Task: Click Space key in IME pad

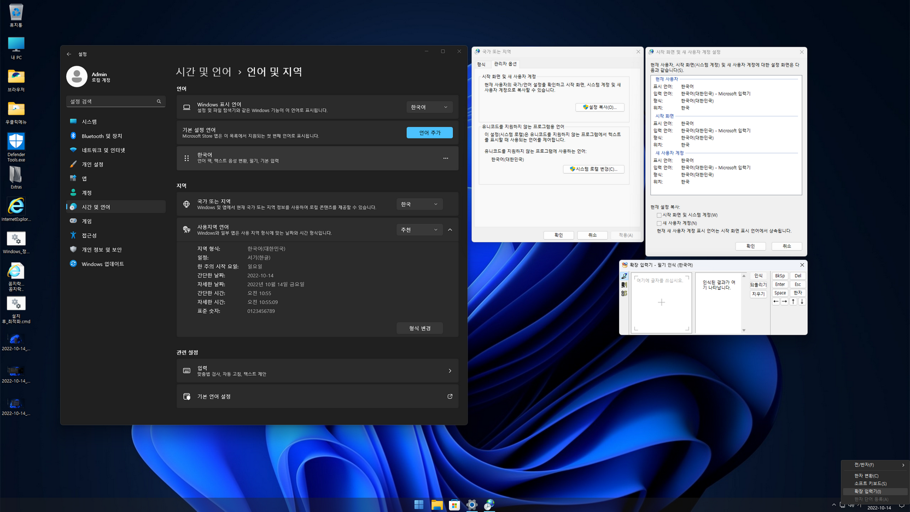Action: (780, 293)
